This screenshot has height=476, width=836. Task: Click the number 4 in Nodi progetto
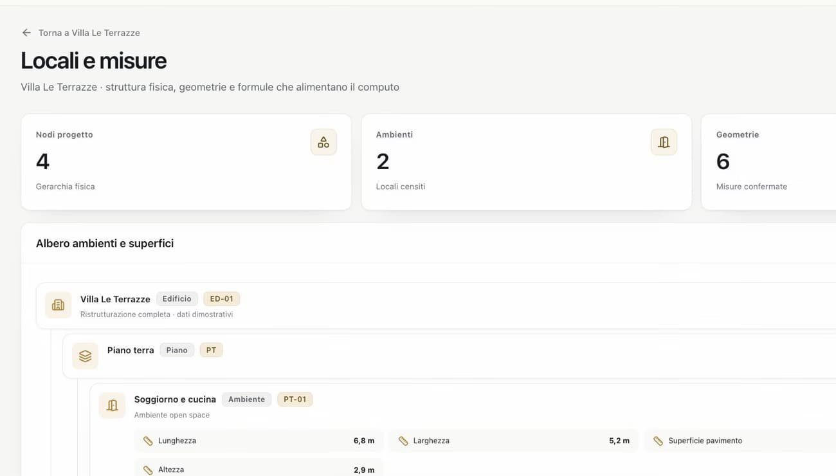42,161
